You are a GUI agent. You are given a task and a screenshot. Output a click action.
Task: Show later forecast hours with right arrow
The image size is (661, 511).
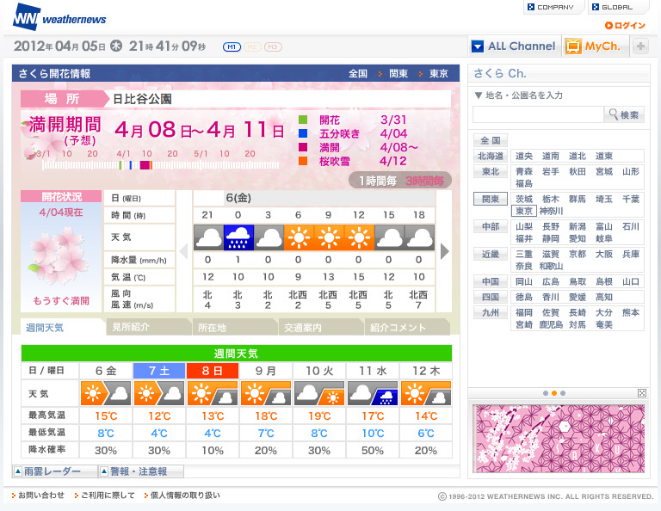[444, 251]
